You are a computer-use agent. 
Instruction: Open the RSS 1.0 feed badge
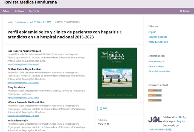[155, 100]
